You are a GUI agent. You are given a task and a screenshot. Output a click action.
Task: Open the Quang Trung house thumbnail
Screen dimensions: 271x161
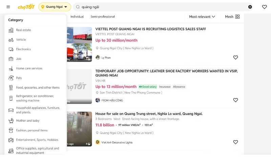pos(79,129)
